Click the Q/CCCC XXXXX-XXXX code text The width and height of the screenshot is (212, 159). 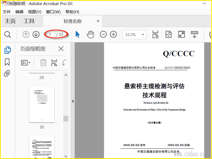(177, 68)
